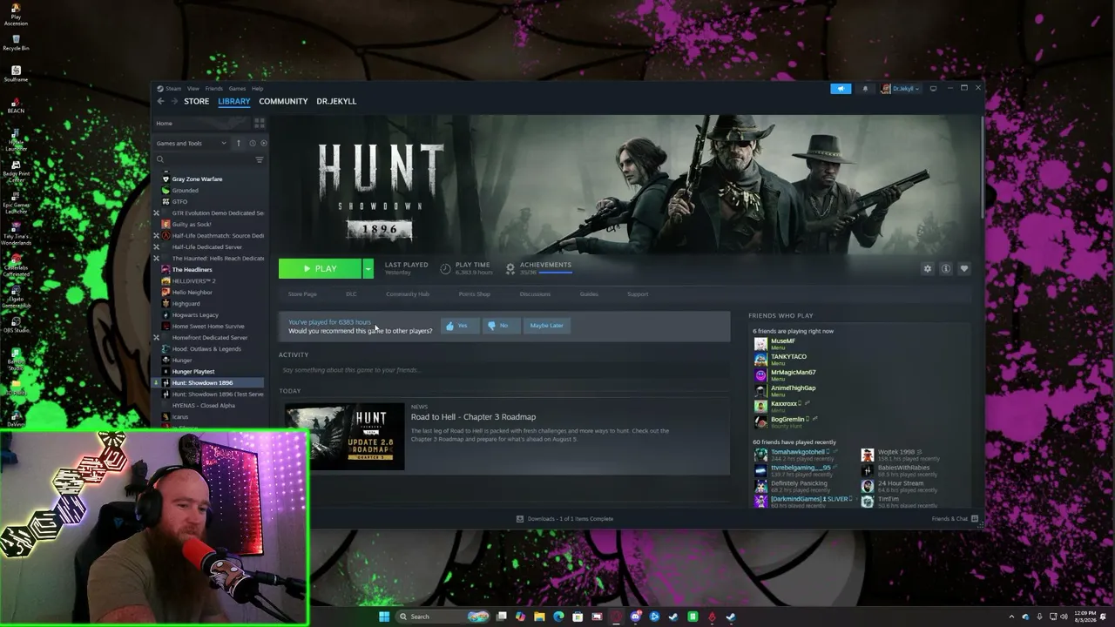Open Games and Tools filter dropdown
The height and width of the screenshot is (627, 1115).
(192, 143)
